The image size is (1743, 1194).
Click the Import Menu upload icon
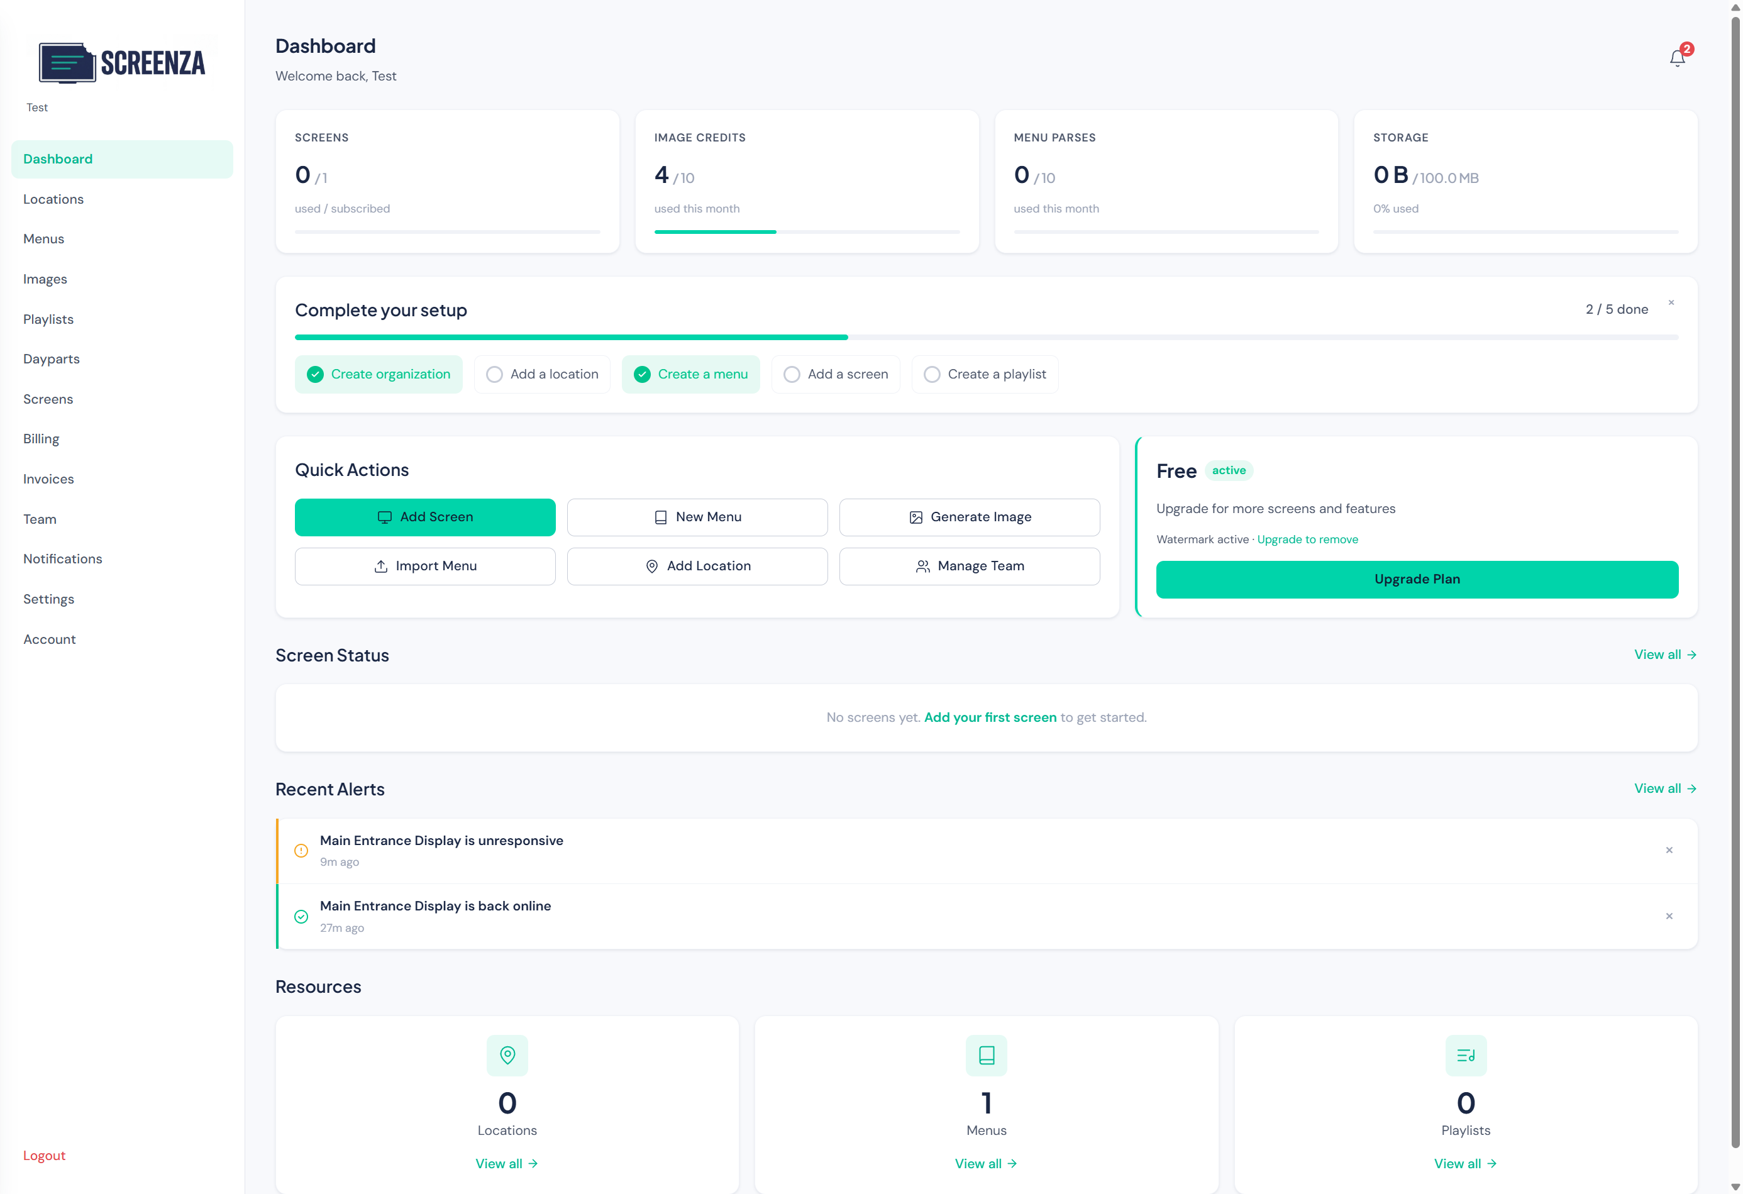tap(381, 567)
